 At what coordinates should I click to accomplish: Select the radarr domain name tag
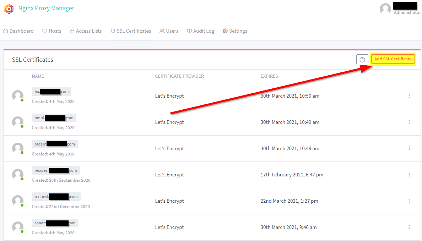click(x=55, y=144)
